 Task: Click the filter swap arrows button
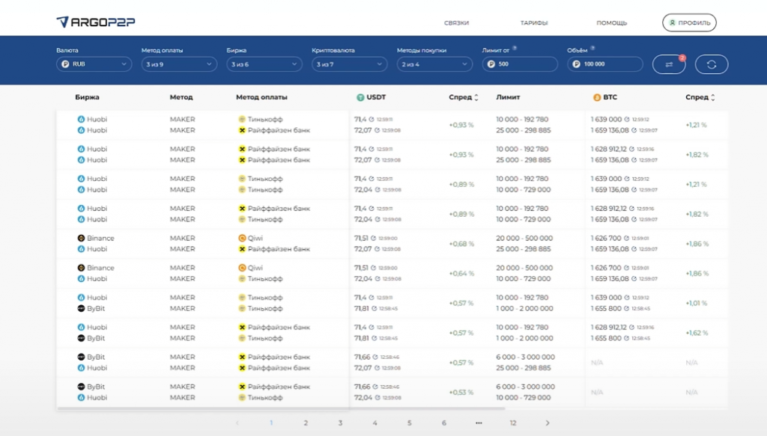(669, 64)
